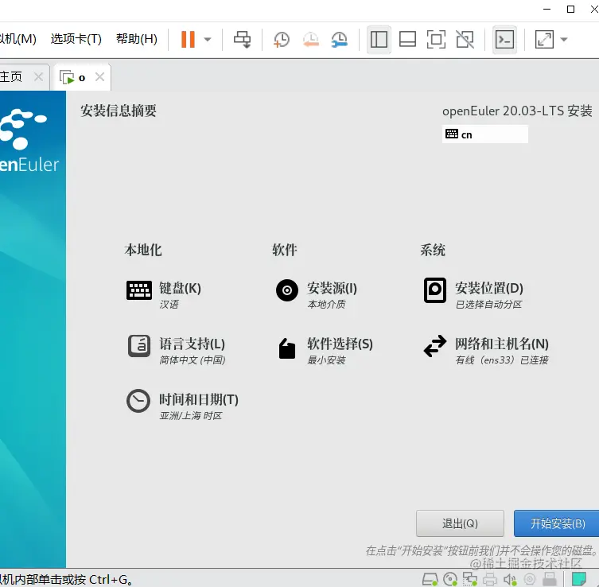Send Ctrl+Alt+Del to the VM
The image size is (599, 587).
pyautogui.click(x=242, y=39)
